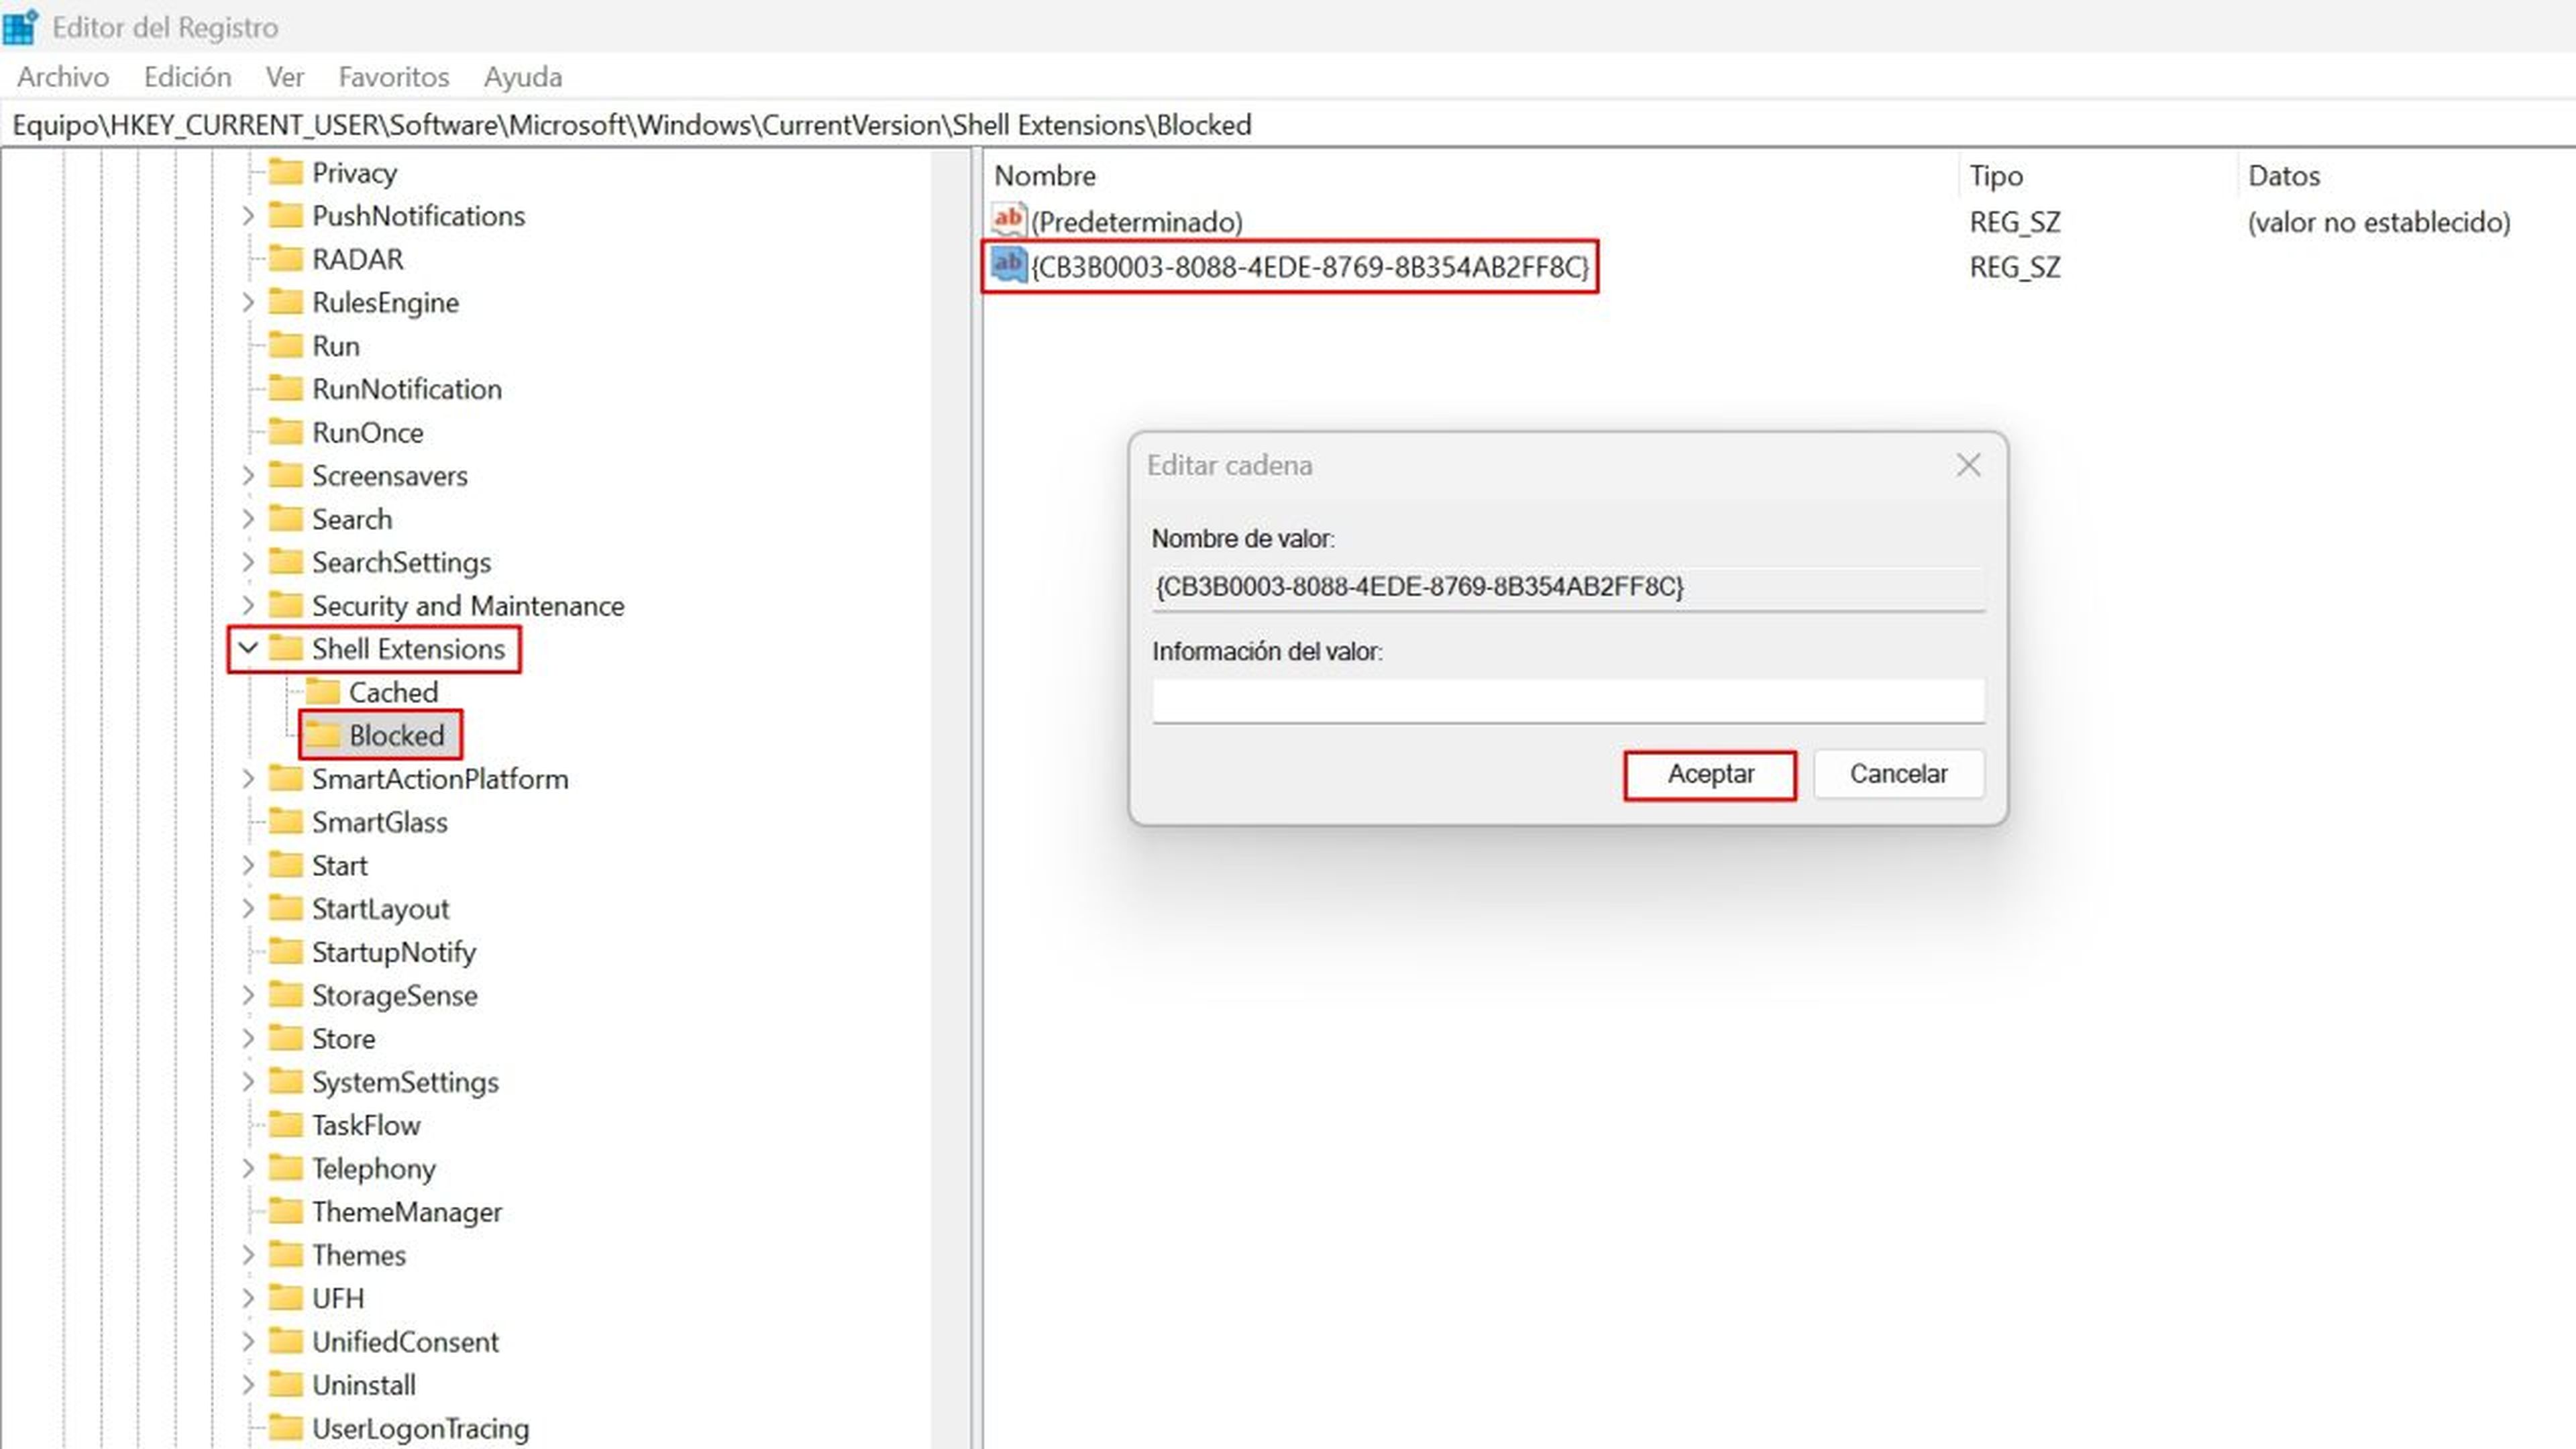Expand the SystemSettings key
The width and height of the screenshot is (2576, 1449).
click(x=248, y=1082)
